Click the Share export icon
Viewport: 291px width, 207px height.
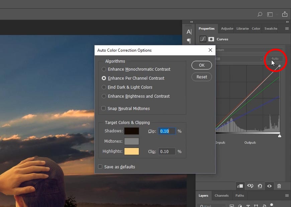[x=285, y=14]
